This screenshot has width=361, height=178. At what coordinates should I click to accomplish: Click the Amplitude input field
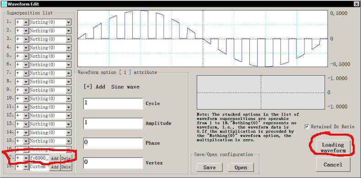tap(113, 123)
